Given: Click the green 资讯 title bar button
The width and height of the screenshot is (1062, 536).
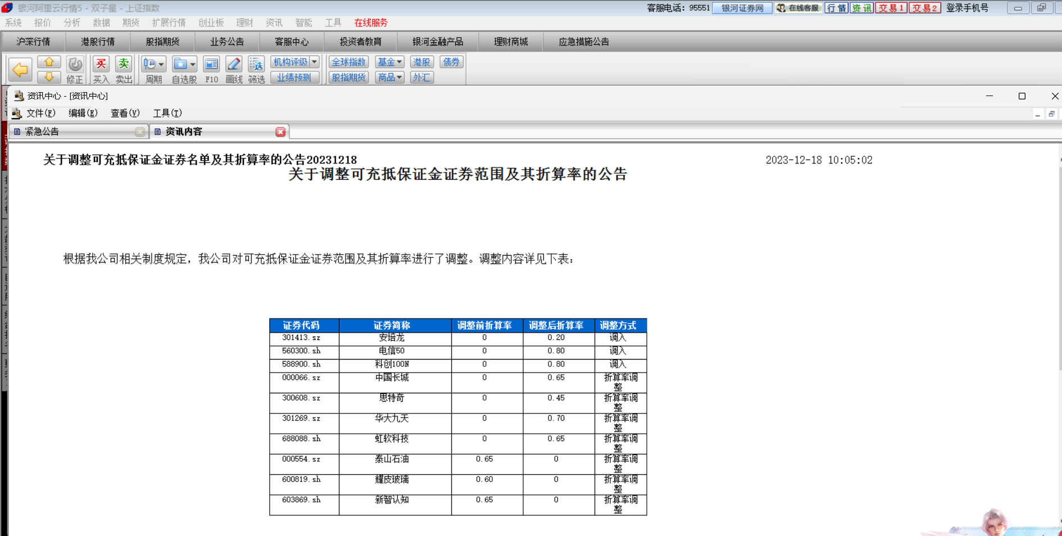Looking at the screenshot, I should tap(861, 8).
